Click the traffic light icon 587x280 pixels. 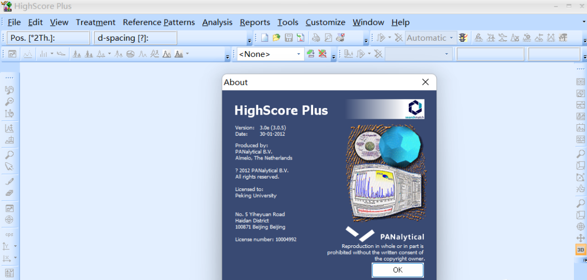tap(464, 38)
